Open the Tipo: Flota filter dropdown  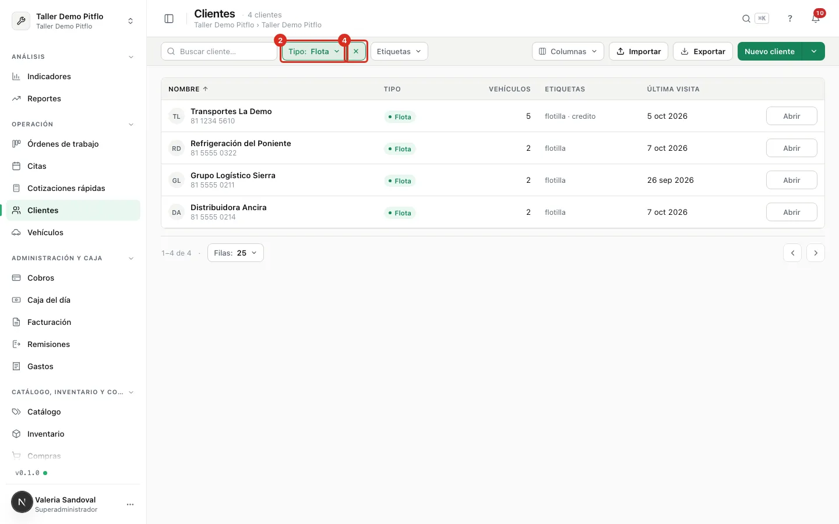point(313,51)
